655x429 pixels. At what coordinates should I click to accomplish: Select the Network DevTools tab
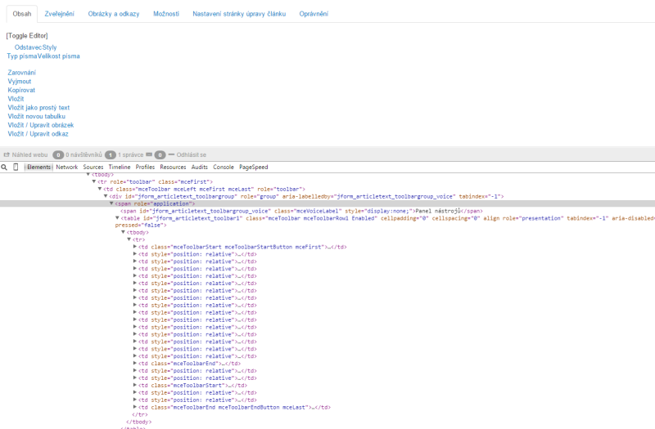click(x=67, y=168)
